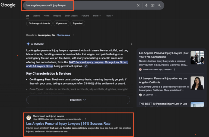Open AI Overview three-dot options menu
Viewport: 209px width, 137px height.
click(x=132, y=44)
